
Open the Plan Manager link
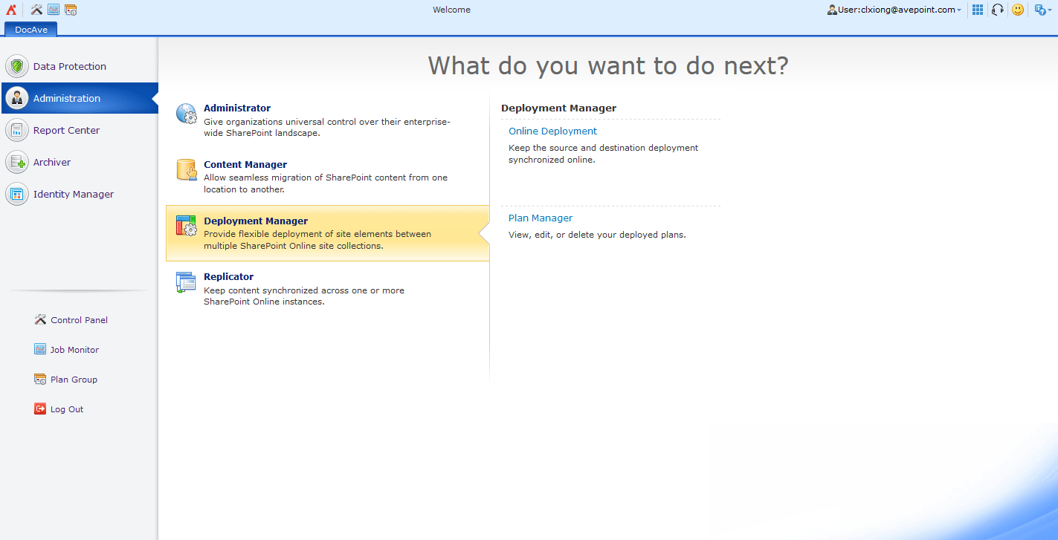[x=541, y=218]
